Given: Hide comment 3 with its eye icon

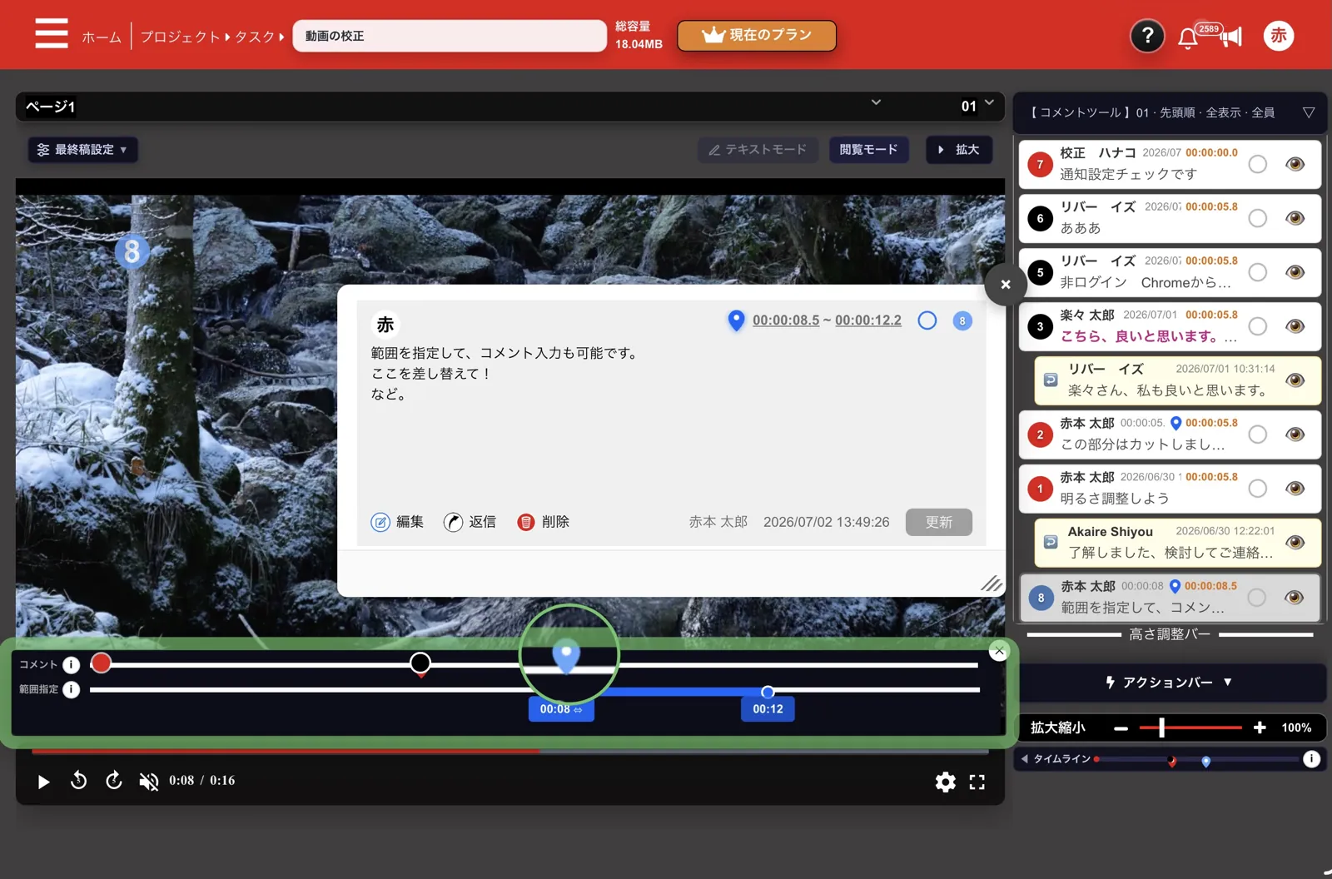Looking at the screenshot, I should click(x=1295, y=326).
